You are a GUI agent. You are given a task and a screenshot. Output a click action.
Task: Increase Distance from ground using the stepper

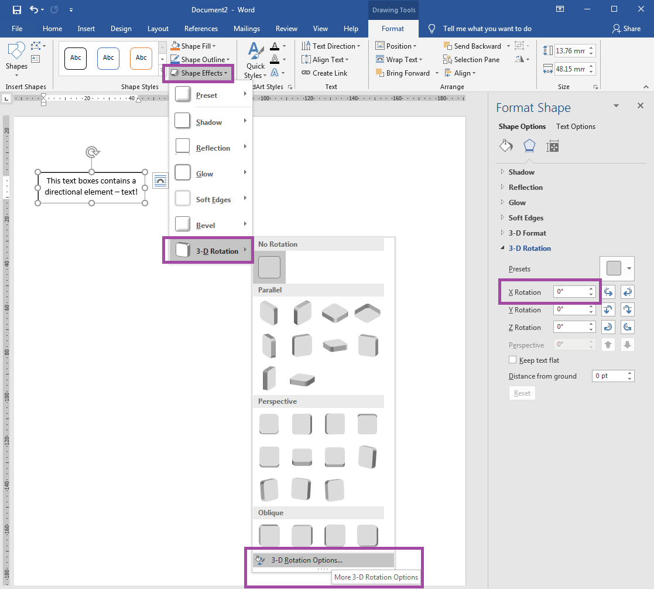(x=628, y=373)
